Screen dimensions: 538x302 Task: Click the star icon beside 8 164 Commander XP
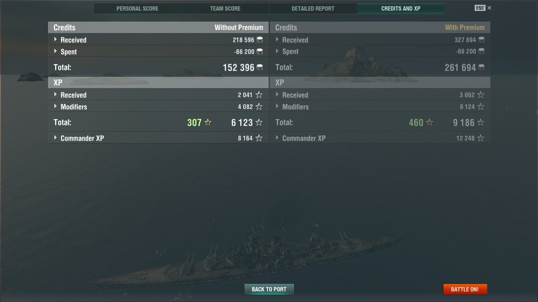[259, 138]
